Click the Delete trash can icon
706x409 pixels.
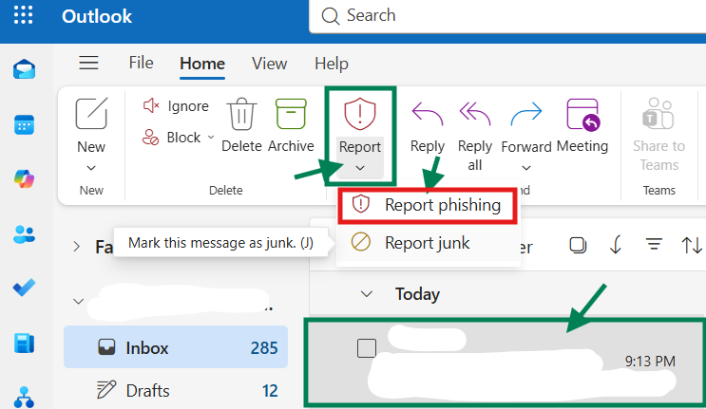241,114
